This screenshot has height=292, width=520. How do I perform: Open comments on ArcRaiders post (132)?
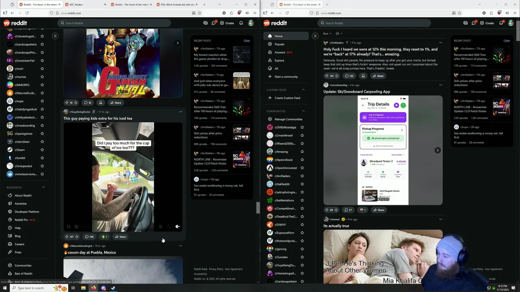(x=349, y=76)
